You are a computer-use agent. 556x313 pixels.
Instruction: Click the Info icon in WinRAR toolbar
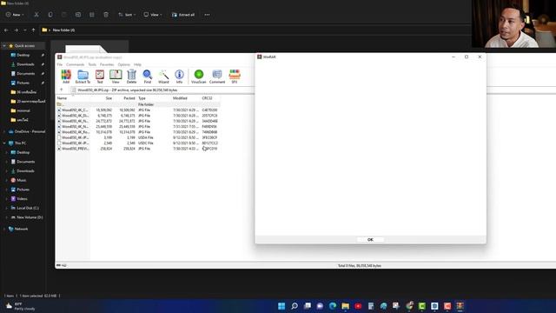(180, 77)
